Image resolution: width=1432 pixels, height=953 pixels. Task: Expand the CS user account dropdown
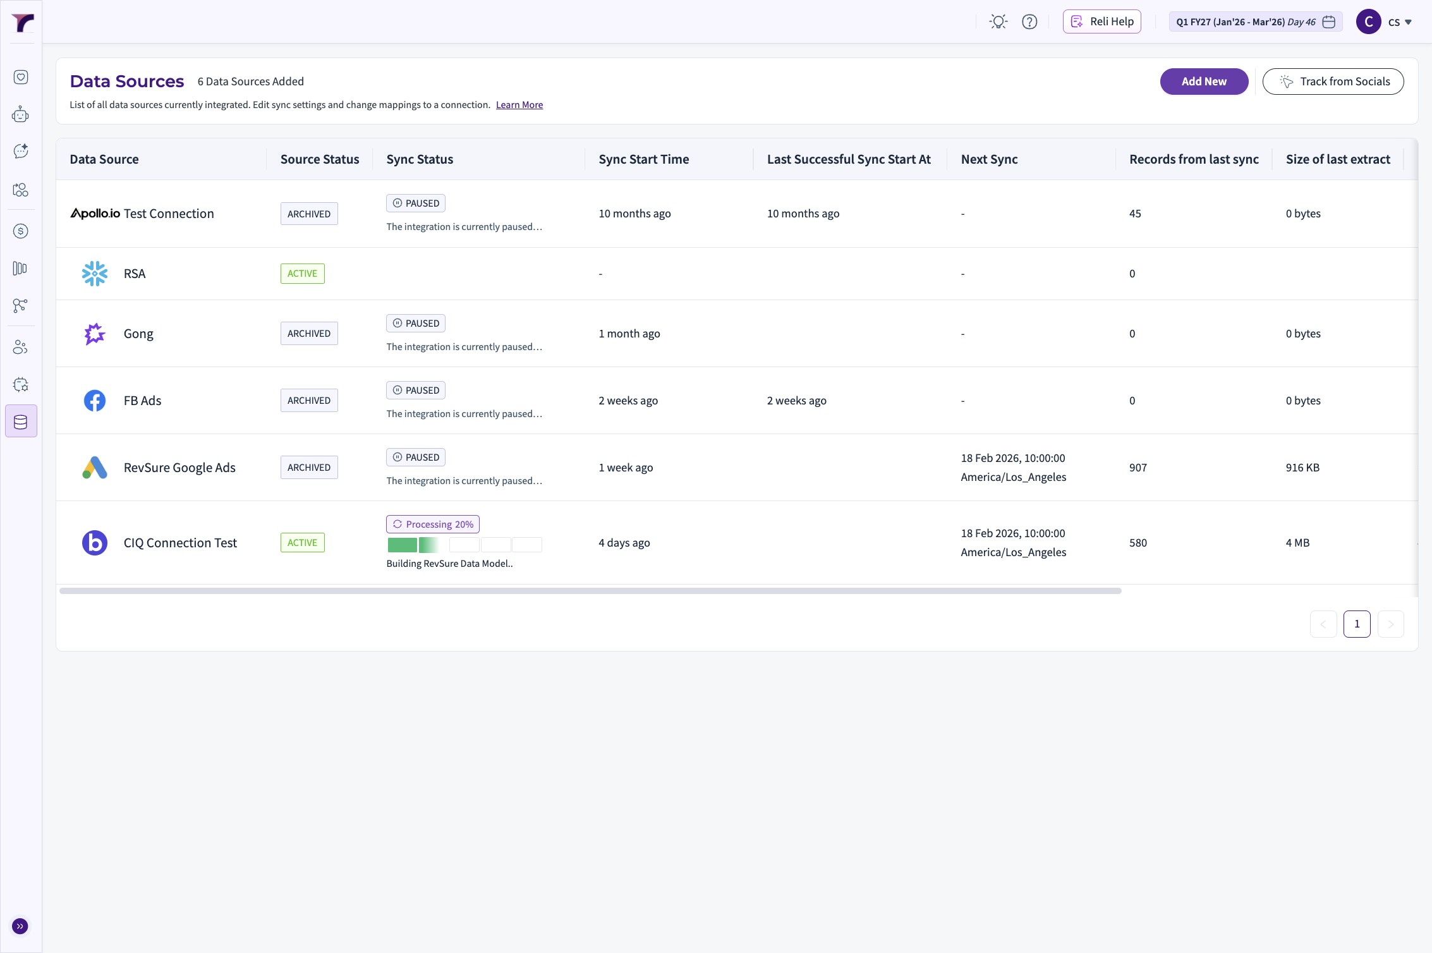1399,21
